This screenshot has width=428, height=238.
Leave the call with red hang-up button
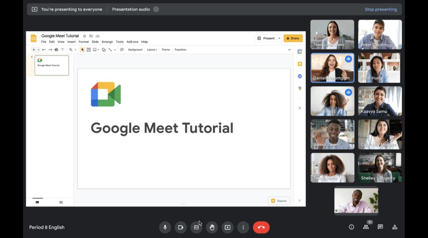(x=261, y=228)
